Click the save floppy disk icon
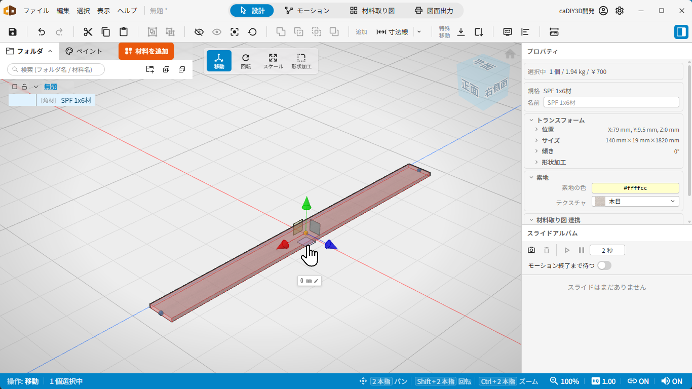The height and width of the screenshot is (389, 692). (13, 32)
